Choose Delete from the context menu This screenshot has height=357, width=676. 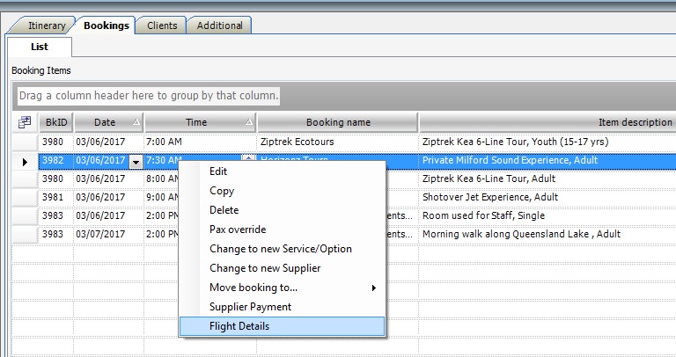click(x=224, y=210)
